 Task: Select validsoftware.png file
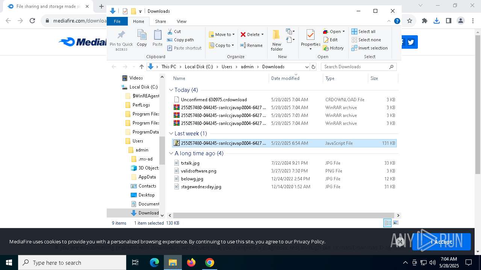[284, 171]
